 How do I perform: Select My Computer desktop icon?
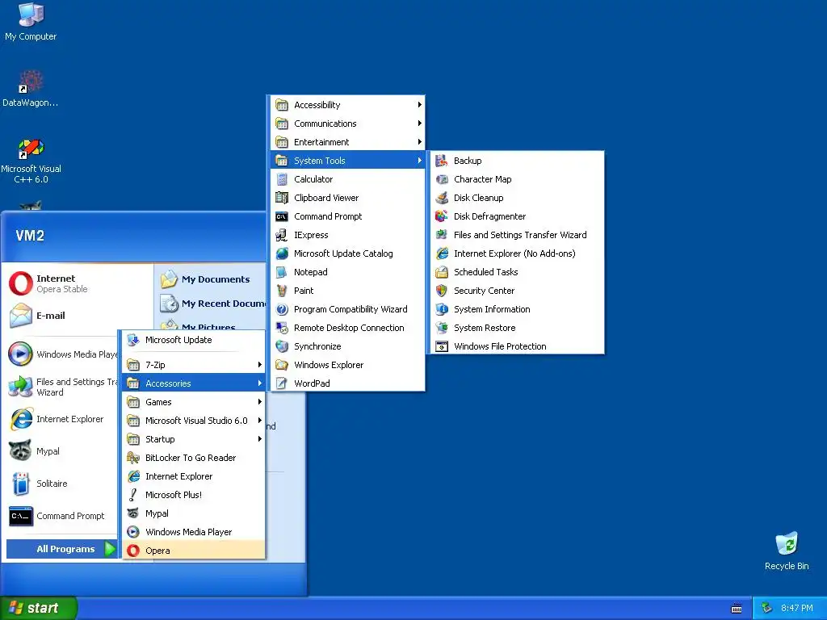pyautogui.click(x=31, y=22)
